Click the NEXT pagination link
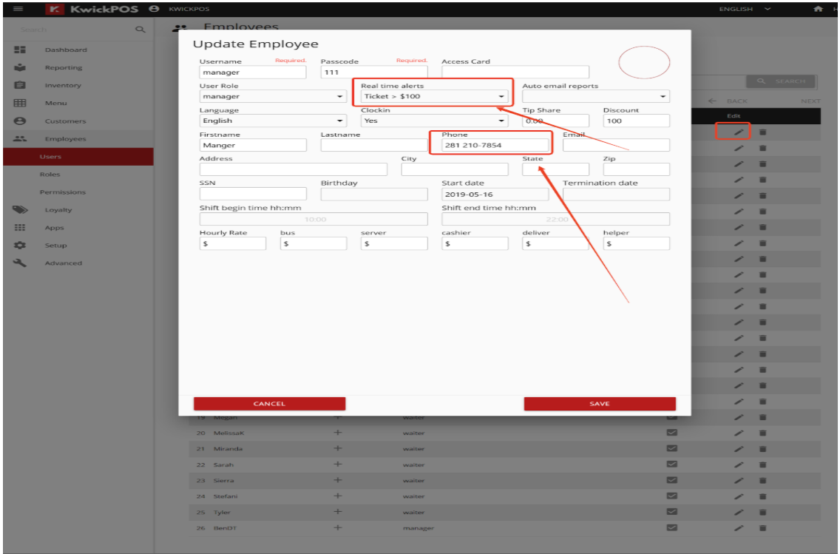 (x=810, y=101)
